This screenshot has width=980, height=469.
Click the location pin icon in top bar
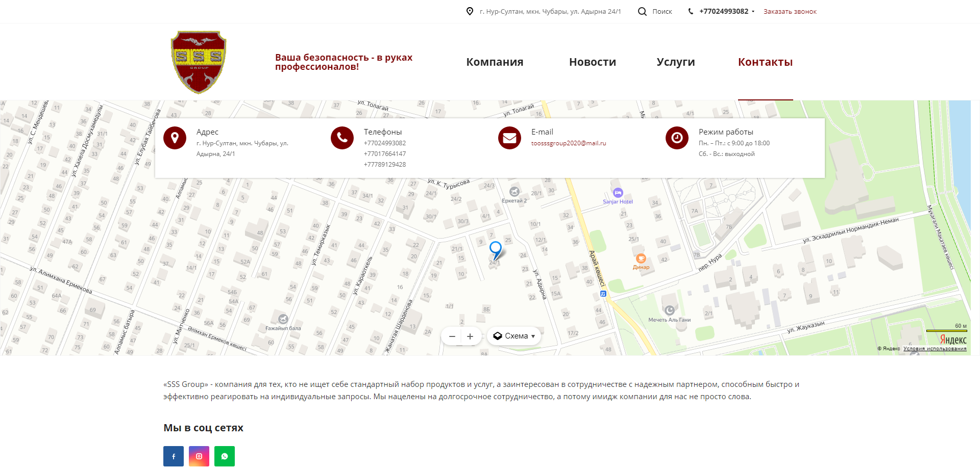470,11
